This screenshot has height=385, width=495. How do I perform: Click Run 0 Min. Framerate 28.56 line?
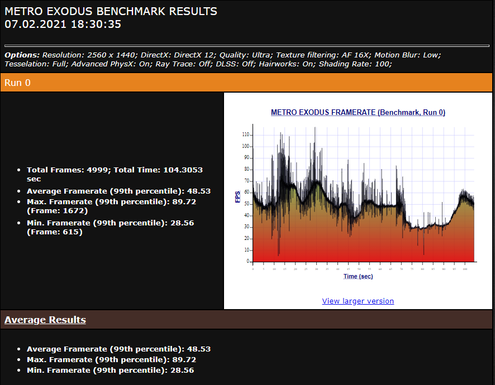pyautogui.click(x=111, y=227)
